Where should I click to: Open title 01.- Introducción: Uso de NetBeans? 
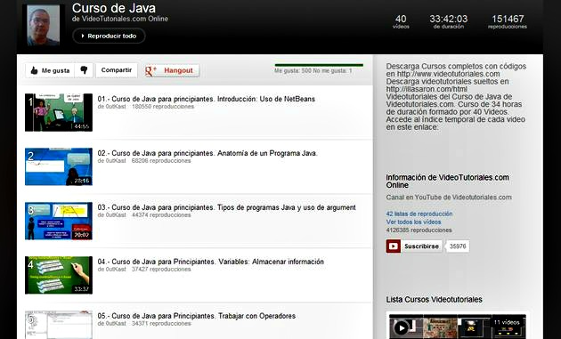pos(207,99)
